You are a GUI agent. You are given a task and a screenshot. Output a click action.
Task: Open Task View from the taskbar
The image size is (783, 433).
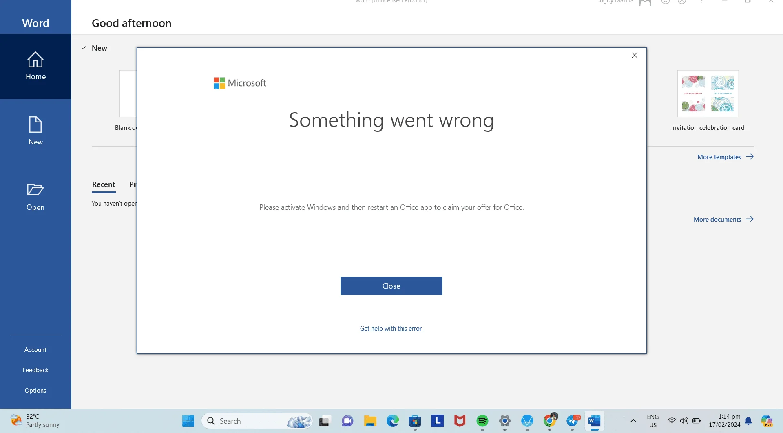pyautogui.click(x=324, y=421)
